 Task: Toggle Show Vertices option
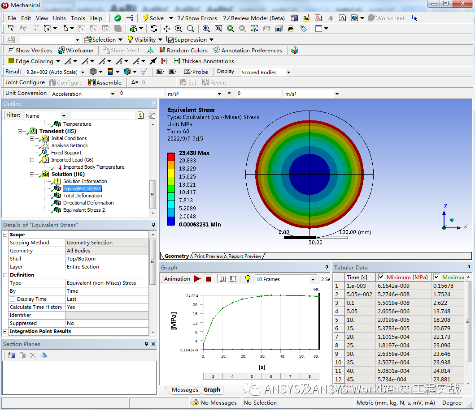(30, 50)
